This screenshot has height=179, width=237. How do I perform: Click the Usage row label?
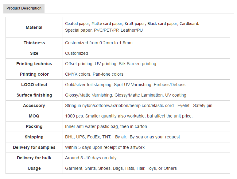[34, 168]
